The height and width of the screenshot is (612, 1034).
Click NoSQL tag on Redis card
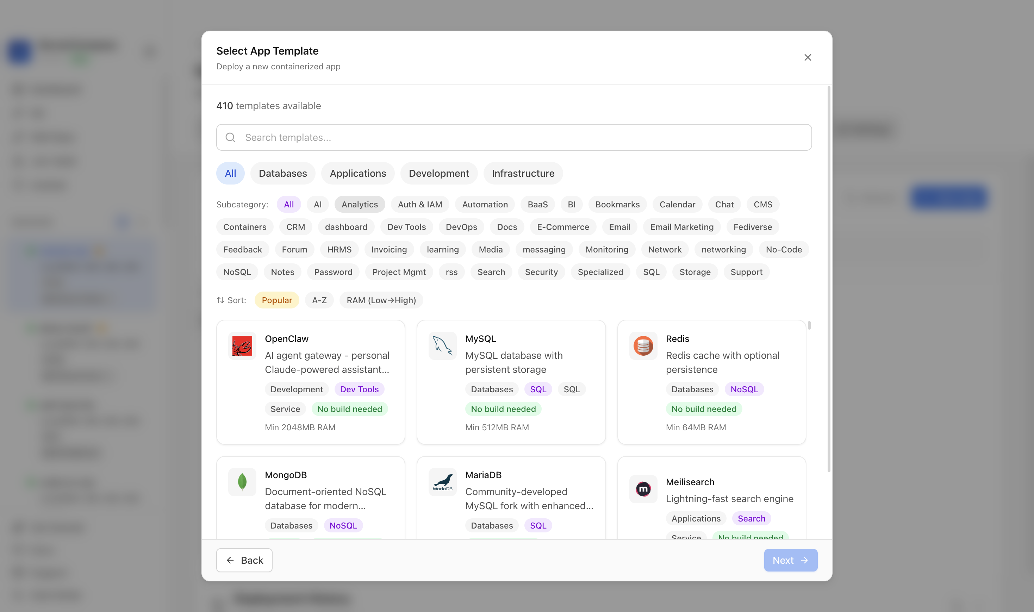tap(744, 389)
